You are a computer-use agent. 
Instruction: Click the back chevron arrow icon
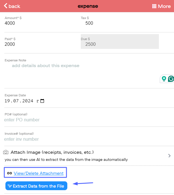click(x=5, y=6)
